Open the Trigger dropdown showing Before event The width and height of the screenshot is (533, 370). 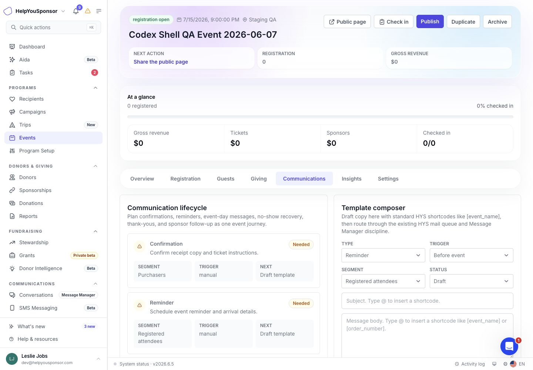[471, 255]
